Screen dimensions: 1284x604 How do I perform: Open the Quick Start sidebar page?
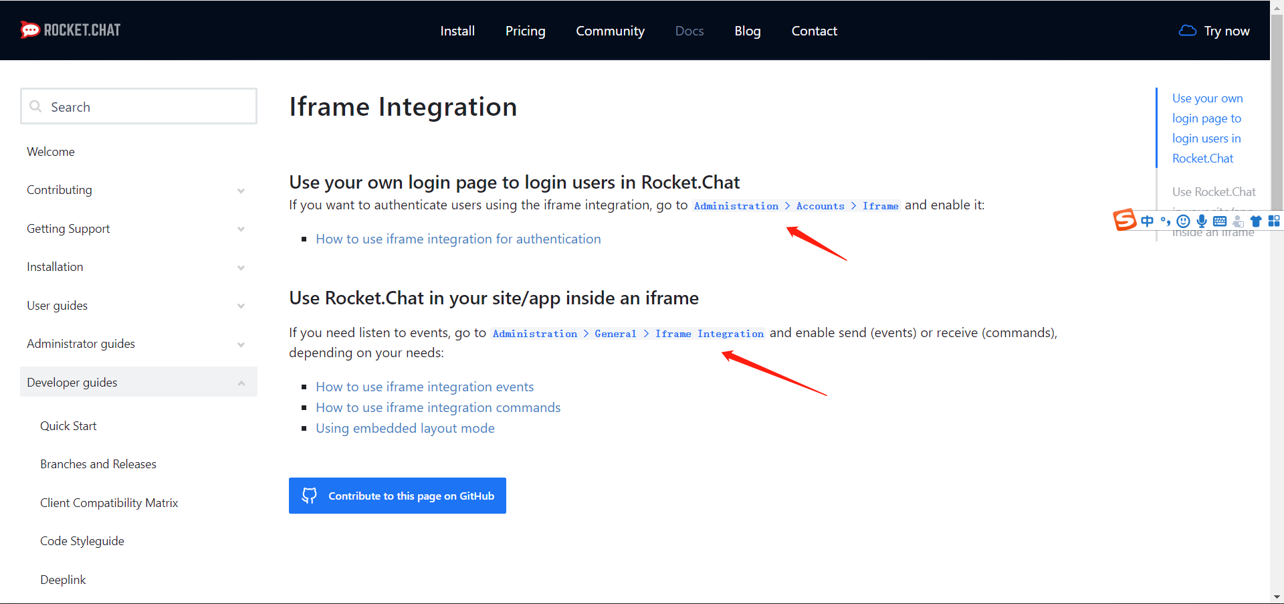point(68,426)
